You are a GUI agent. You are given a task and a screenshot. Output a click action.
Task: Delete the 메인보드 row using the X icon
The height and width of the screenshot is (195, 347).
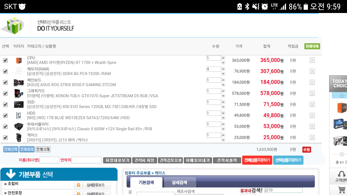coord(312,82)
